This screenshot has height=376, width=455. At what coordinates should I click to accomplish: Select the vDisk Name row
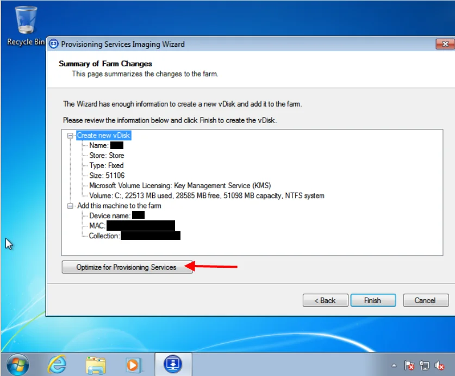pyautogui.click(x=106, y=145)
